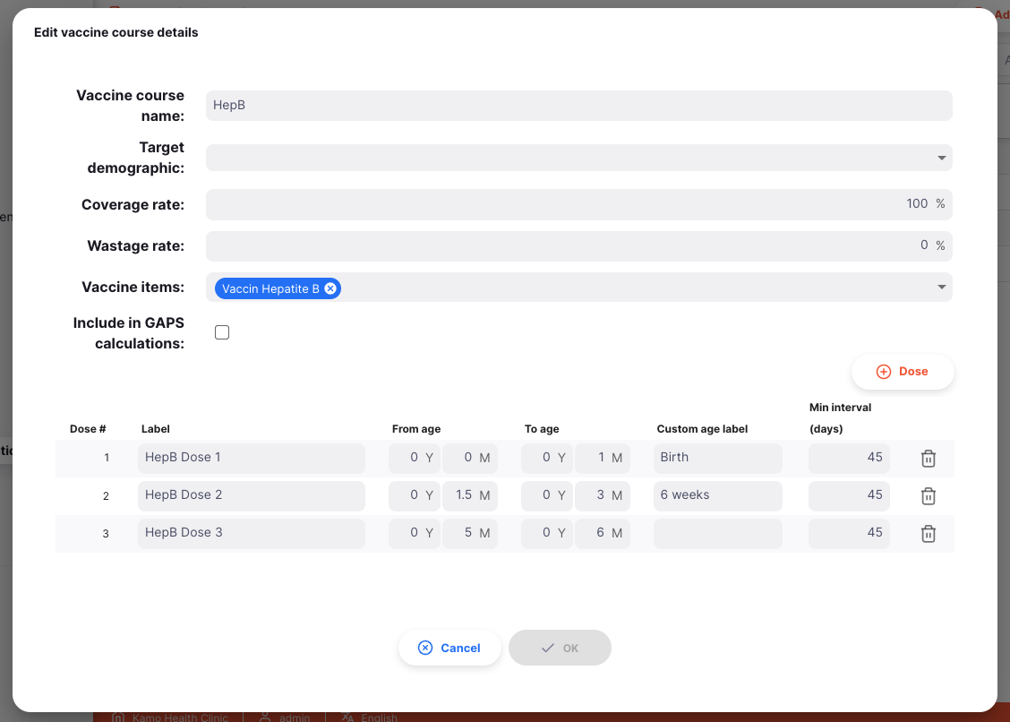
Task: Confirm with the OK button
Action: click(x=560, y=648)
